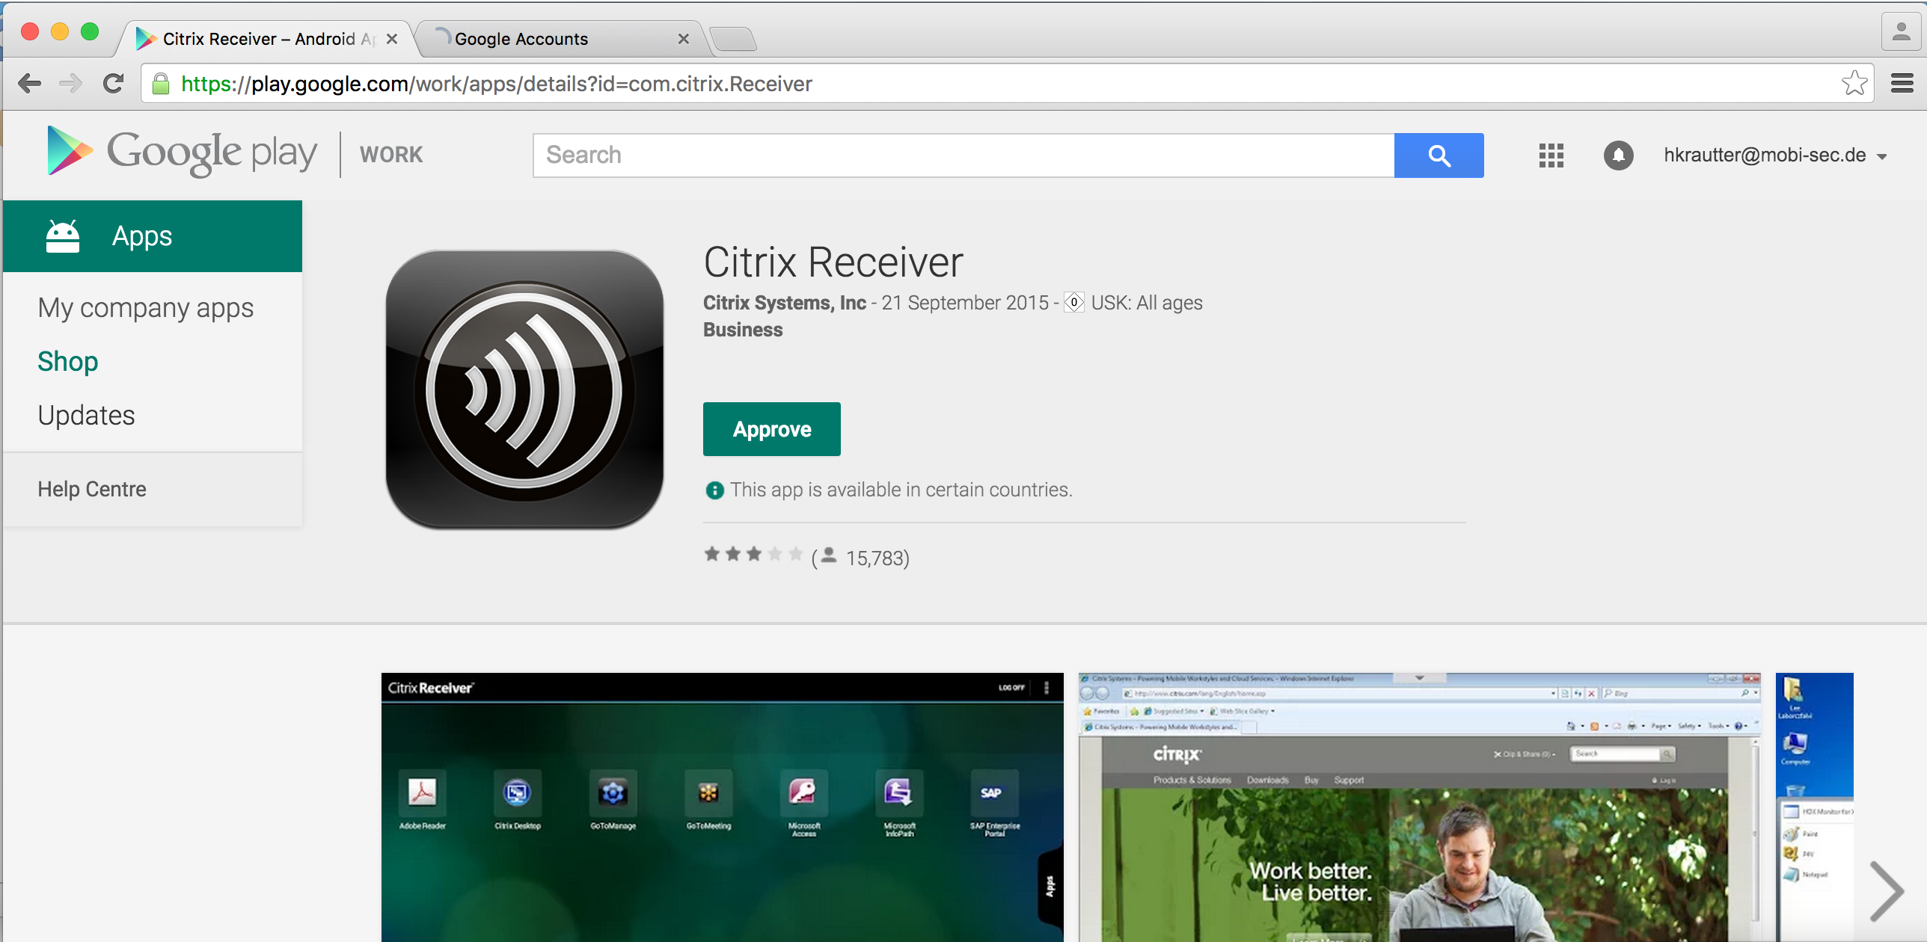Click the Citrix Receiver app icon
Viewport: 1927px width, 942px height.
coord(524,390)
